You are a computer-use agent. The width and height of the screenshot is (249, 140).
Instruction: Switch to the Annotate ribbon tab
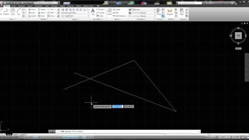[x=21, y=6]
